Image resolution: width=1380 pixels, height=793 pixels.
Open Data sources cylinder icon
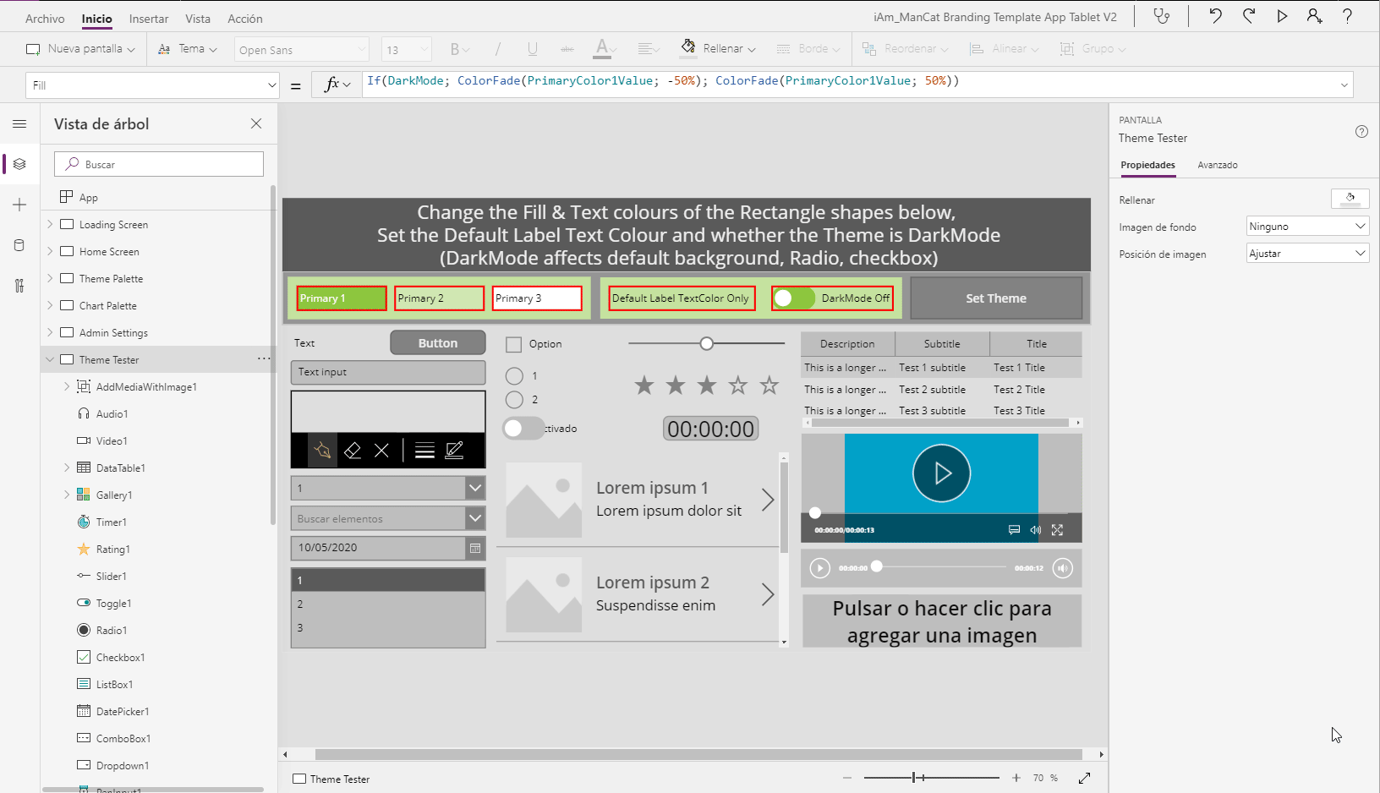pyautogui.click(x=19, y=245)
